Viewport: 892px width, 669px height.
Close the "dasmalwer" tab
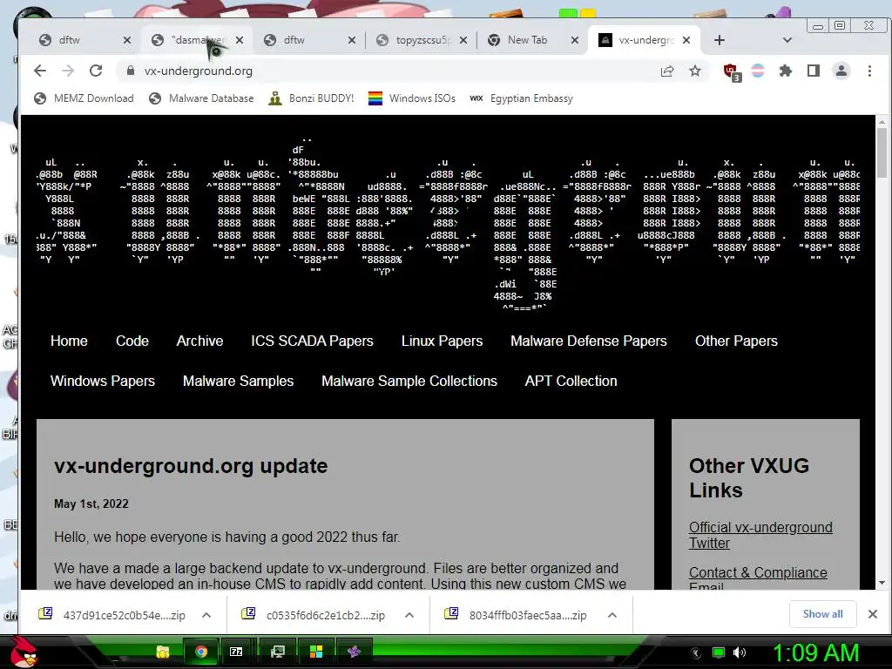pyautogui.click(x=240, y=40)
